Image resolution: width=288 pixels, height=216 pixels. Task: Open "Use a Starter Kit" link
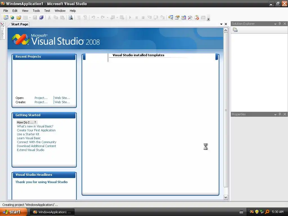(x=28, y=134)
